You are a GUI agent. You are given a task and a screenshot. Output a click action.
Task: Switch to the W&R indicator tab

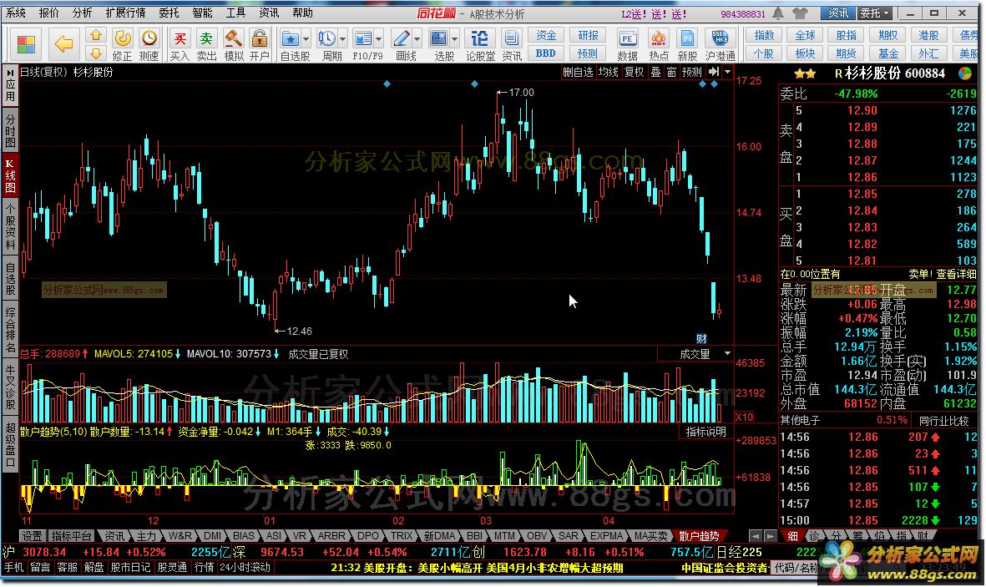(x=180, y=535)
